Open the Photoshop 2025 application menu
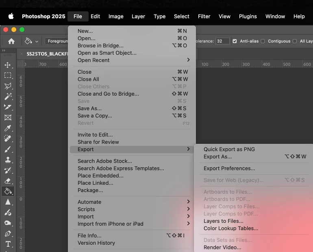The height and width of the screenshot is (252, 313). coord(43,16)
